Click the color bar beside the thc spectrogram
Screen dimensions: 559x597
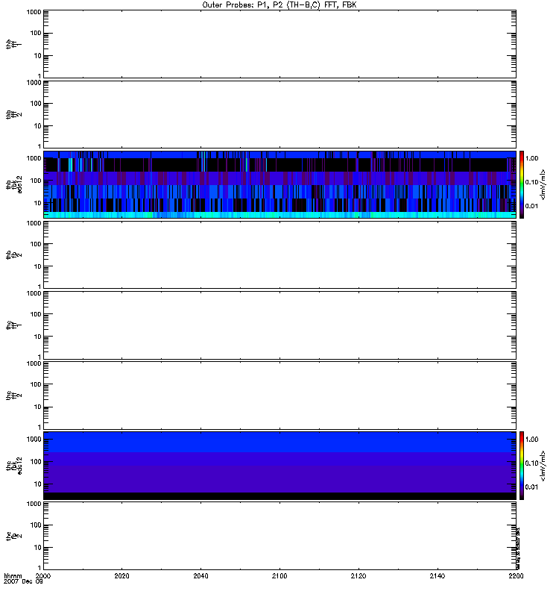522,464
